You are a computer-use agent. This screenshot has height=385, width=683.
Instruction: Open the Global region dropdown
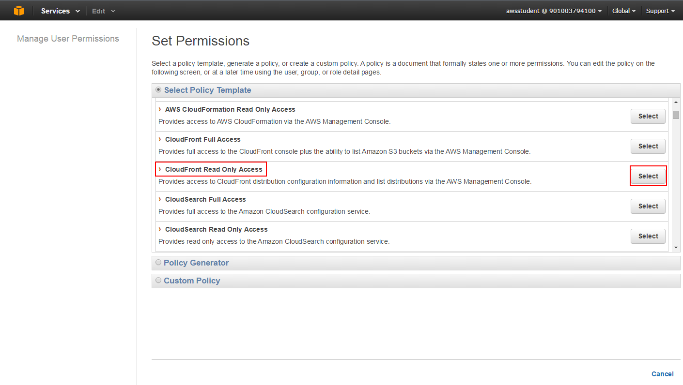click(623, 11)
